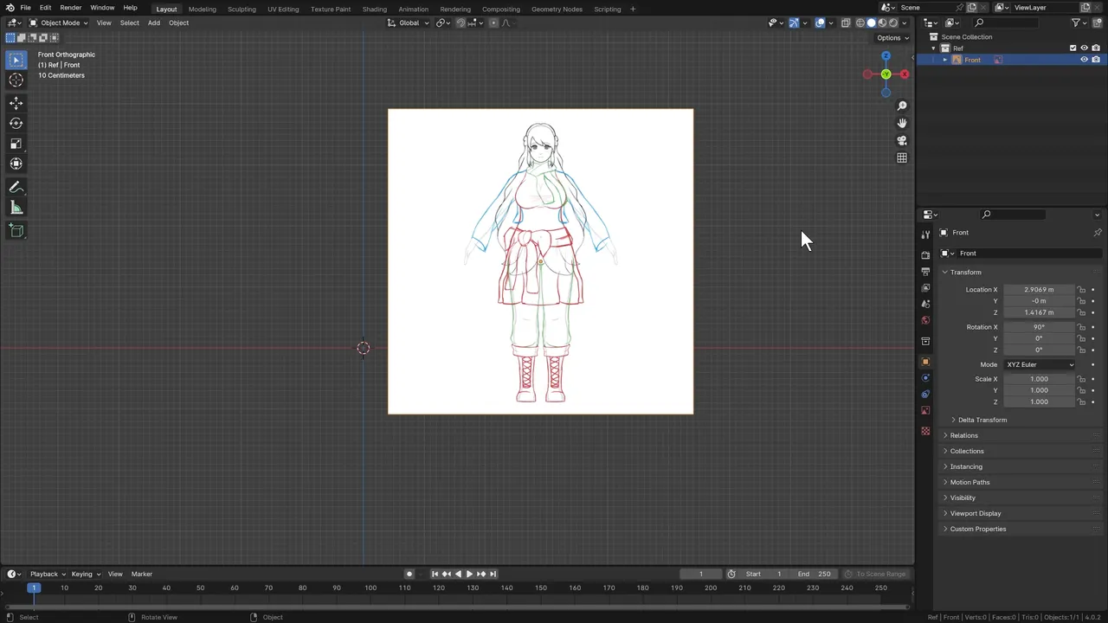
Task: Select the Measure ruler tool
Action: click(x=16, y=208)
